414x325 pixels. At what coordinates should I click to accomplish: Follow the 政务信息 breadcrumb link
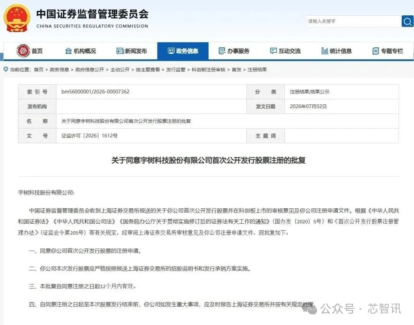point(59,70)
